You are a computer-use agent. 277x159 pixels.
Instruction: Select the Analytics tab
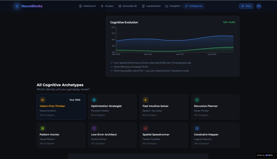(173, 6)
